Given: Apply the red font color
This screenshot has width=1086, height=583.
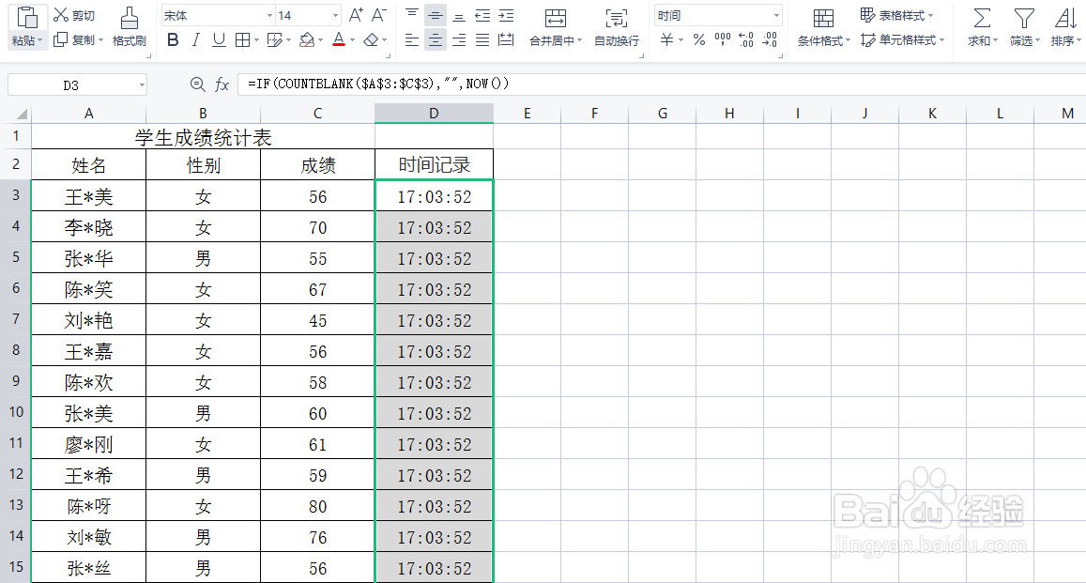Looking at the screenshot, I should point(339,40).
